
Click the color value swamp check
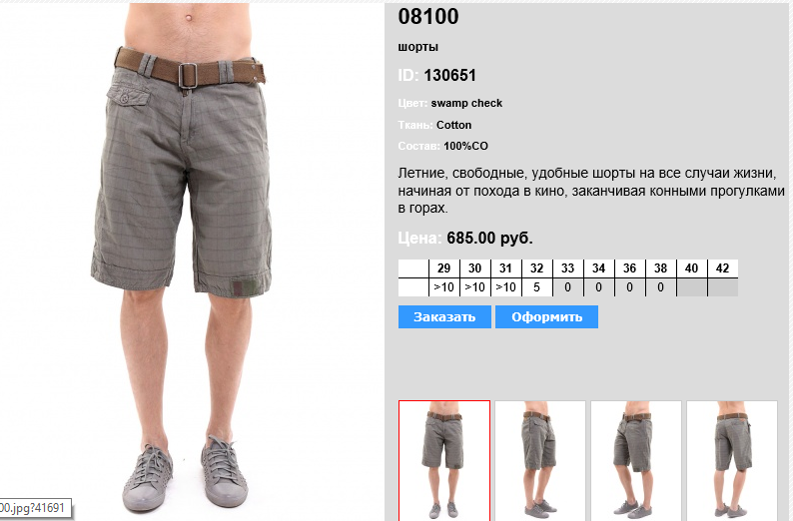click(466, 103)
